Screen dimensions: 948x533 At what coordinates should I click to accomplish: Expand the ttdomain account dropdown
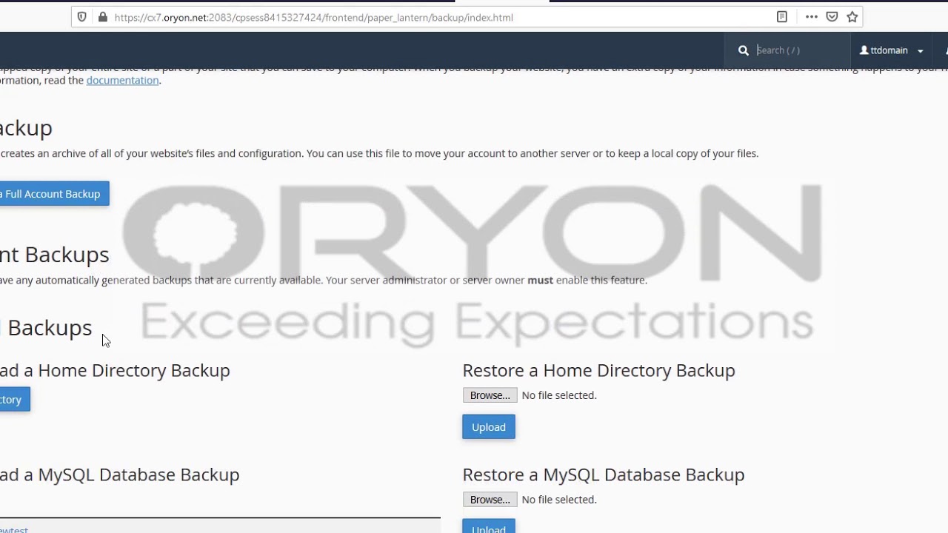920,51
